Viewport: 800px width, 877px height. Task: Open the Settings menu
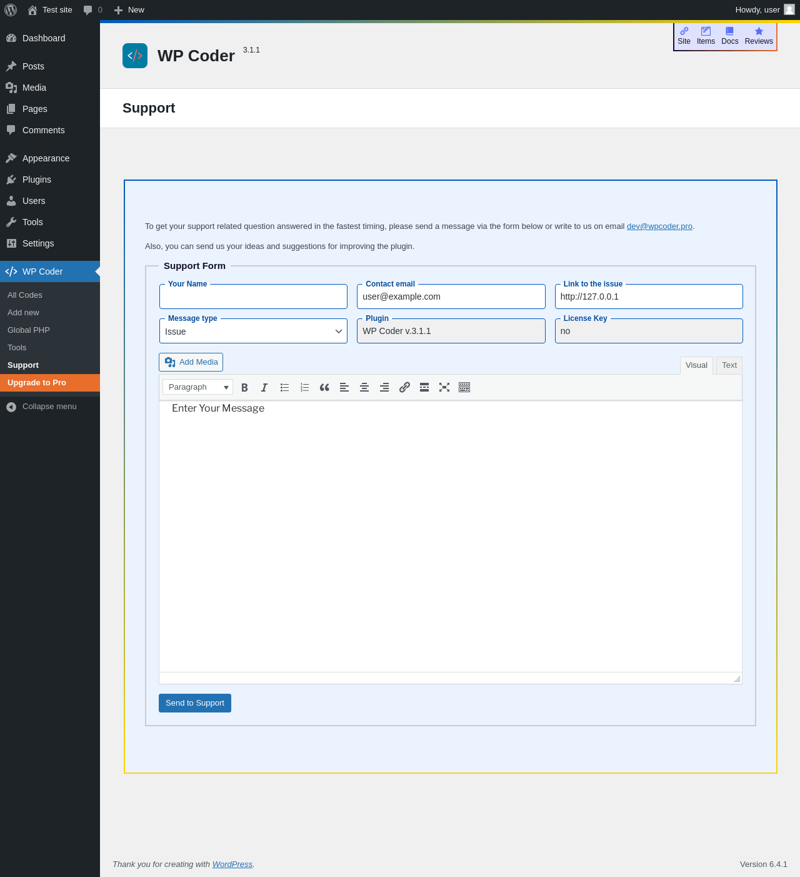point(50,243)
